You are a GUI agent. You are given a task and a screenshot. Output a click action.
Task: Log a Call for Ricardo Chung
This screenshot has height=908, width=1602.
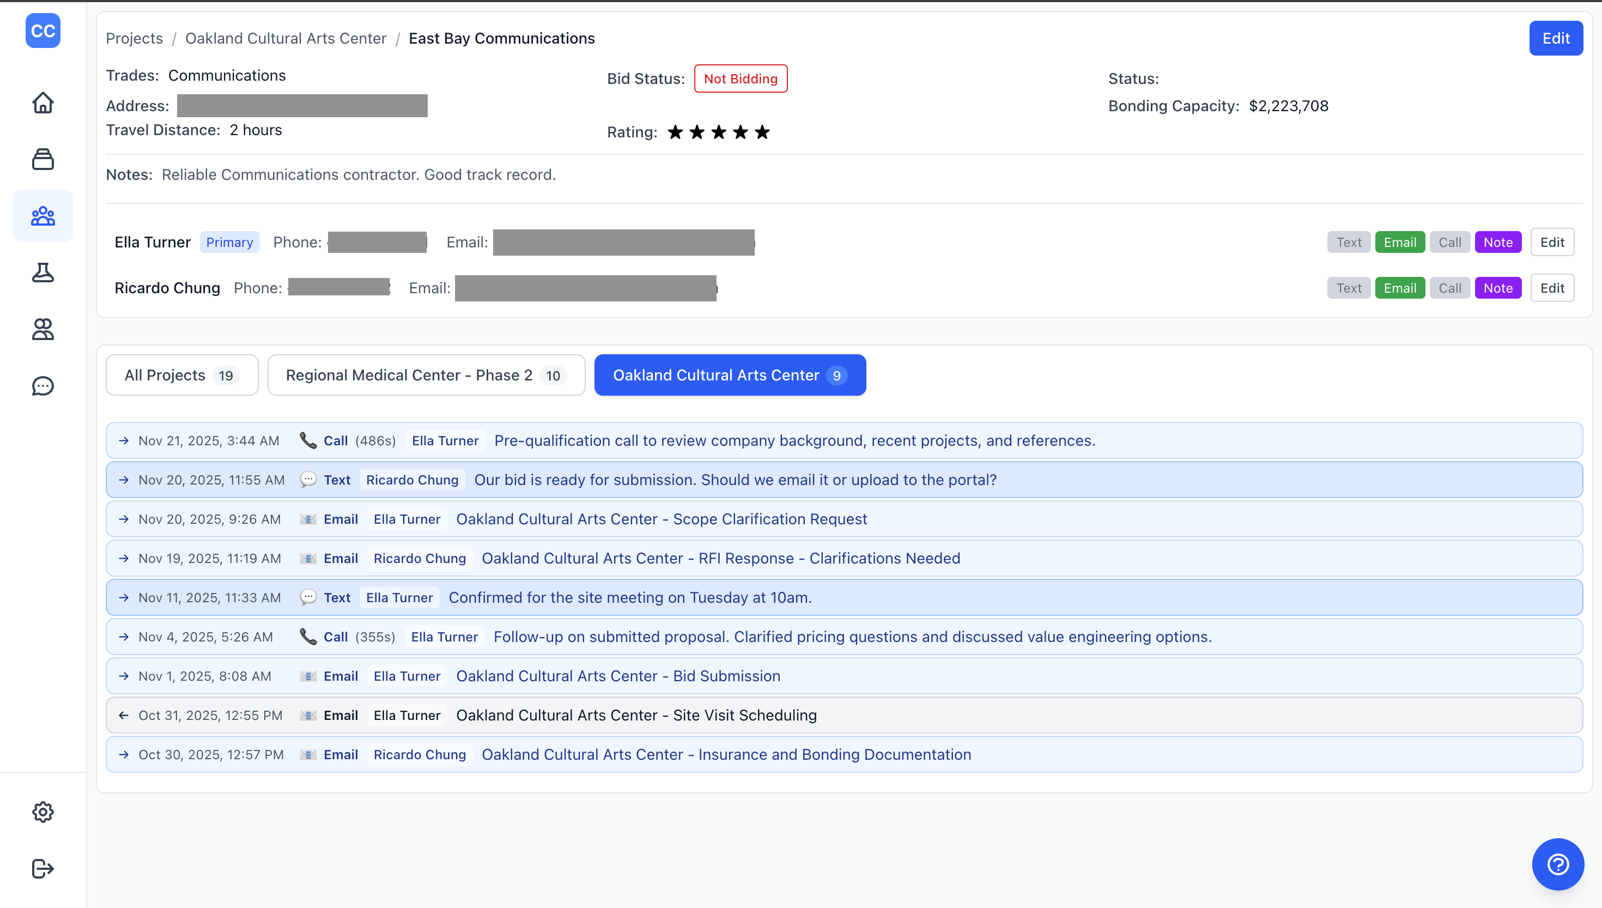[1449, 287]
